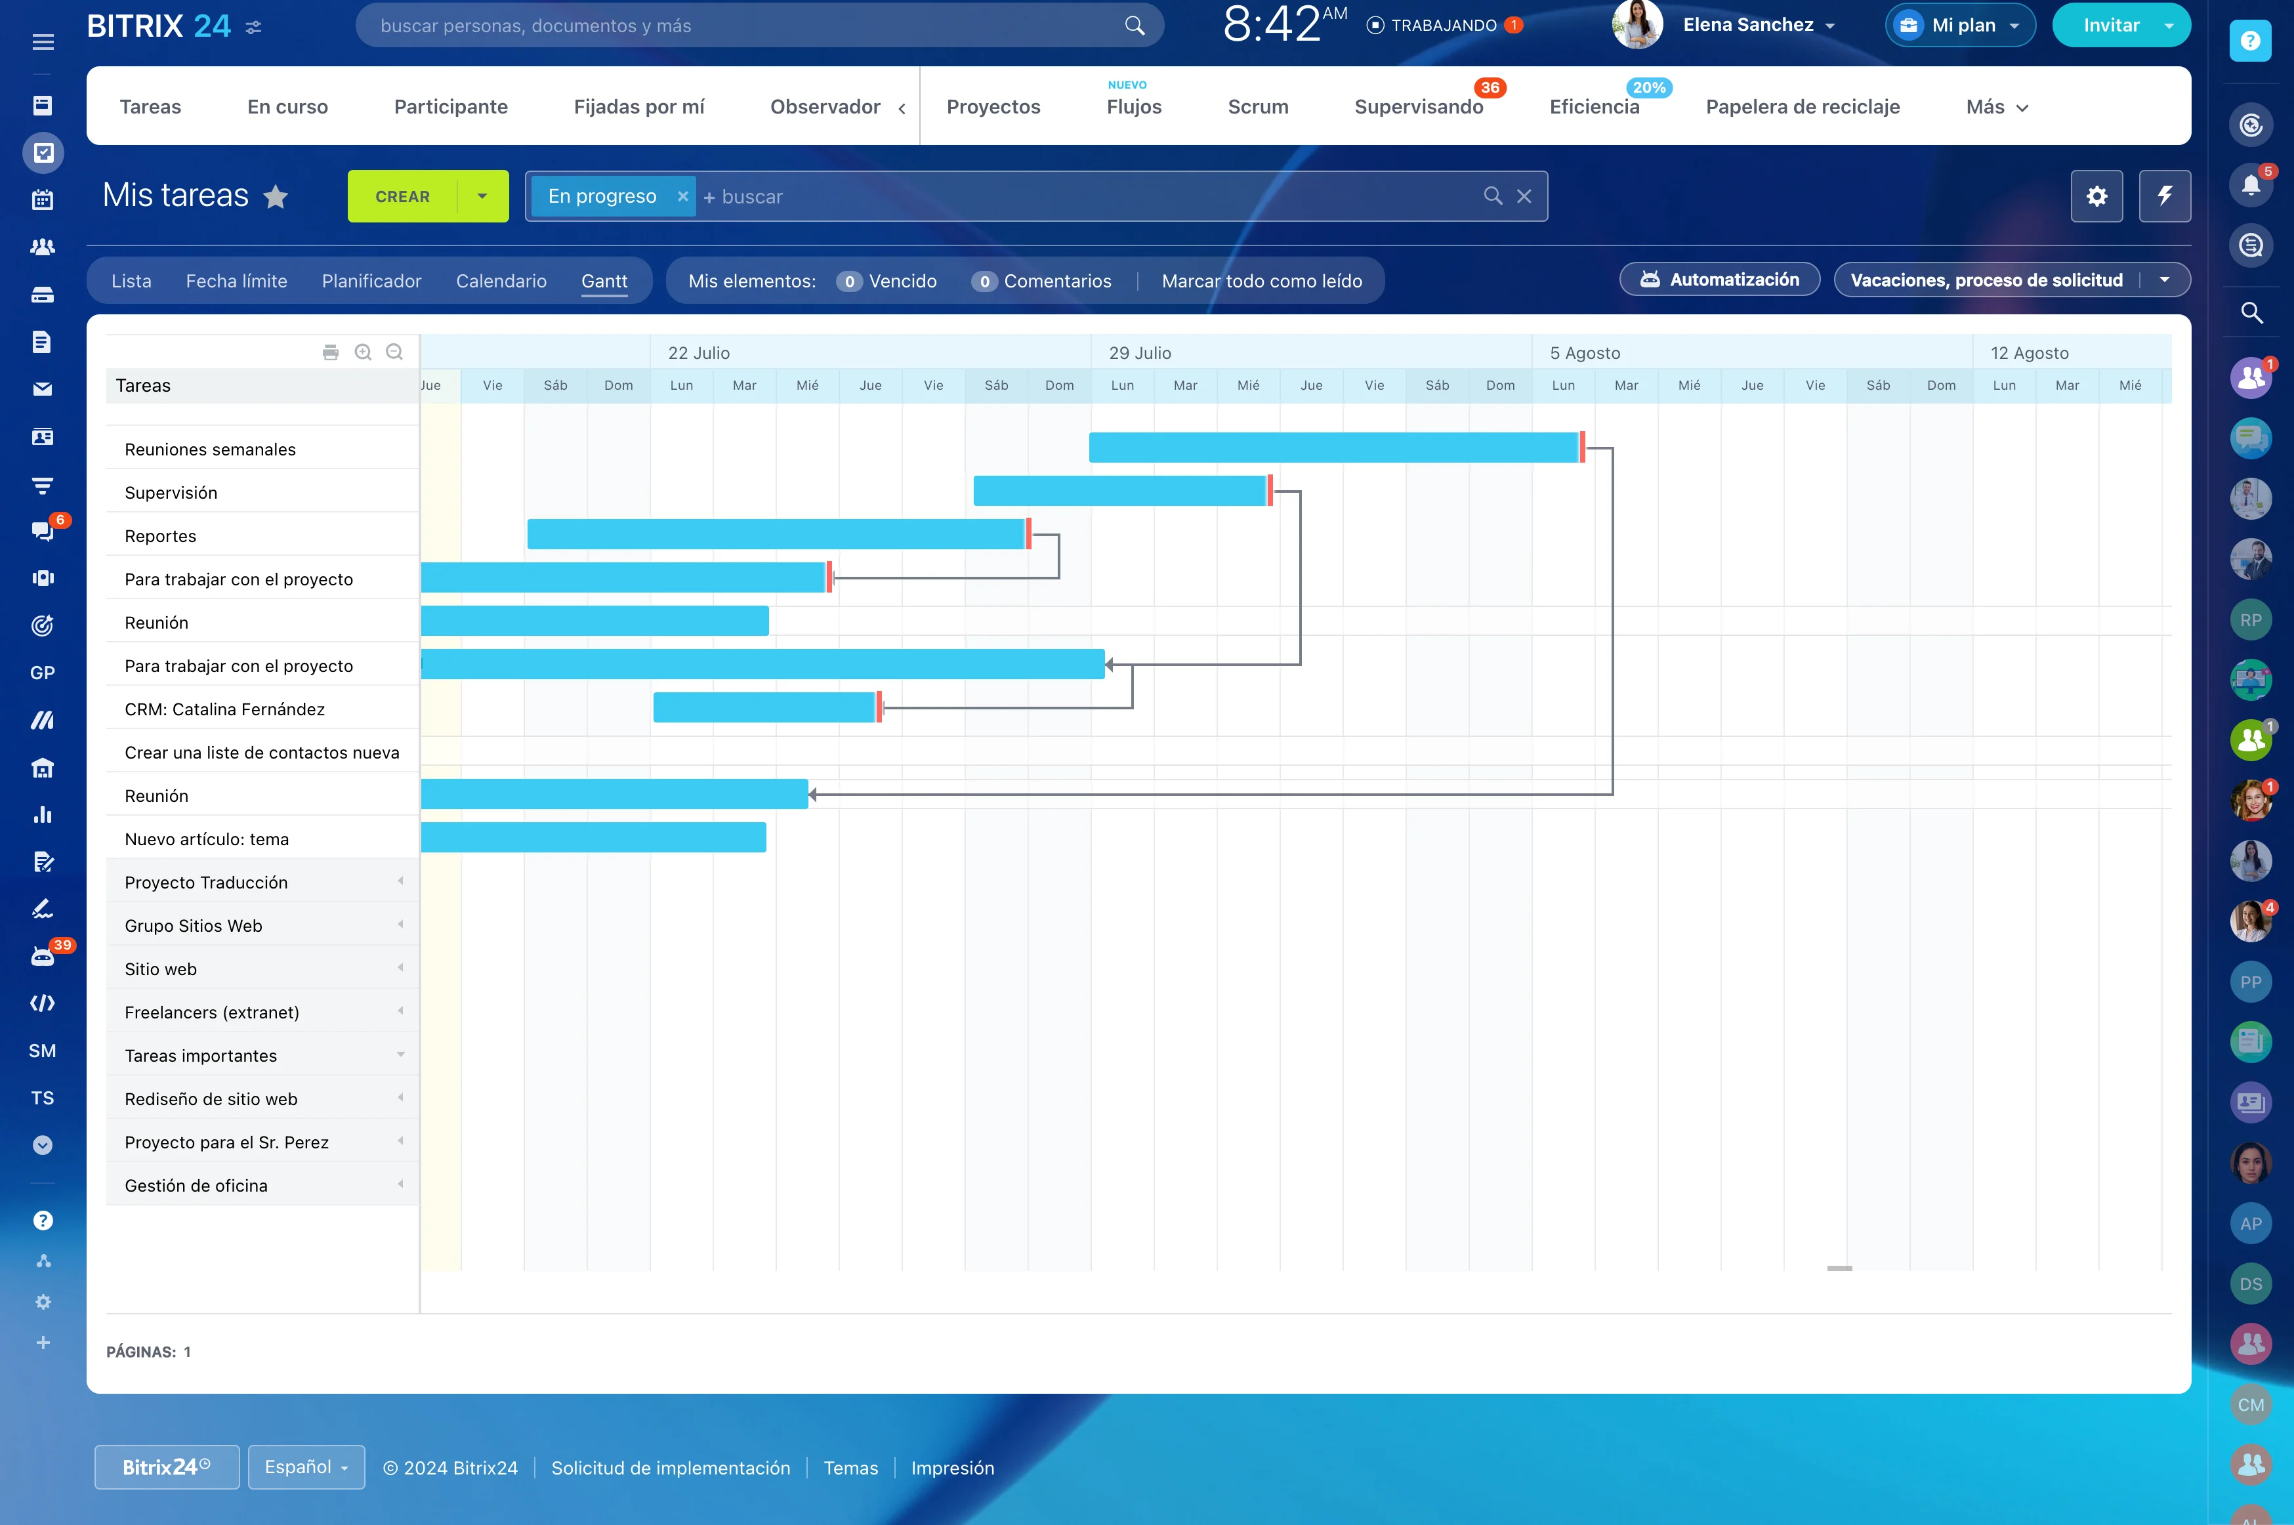Expand the Proyecto Traducción group
The height and width of the screenshot is (1525, 2294).
(400, 881)
